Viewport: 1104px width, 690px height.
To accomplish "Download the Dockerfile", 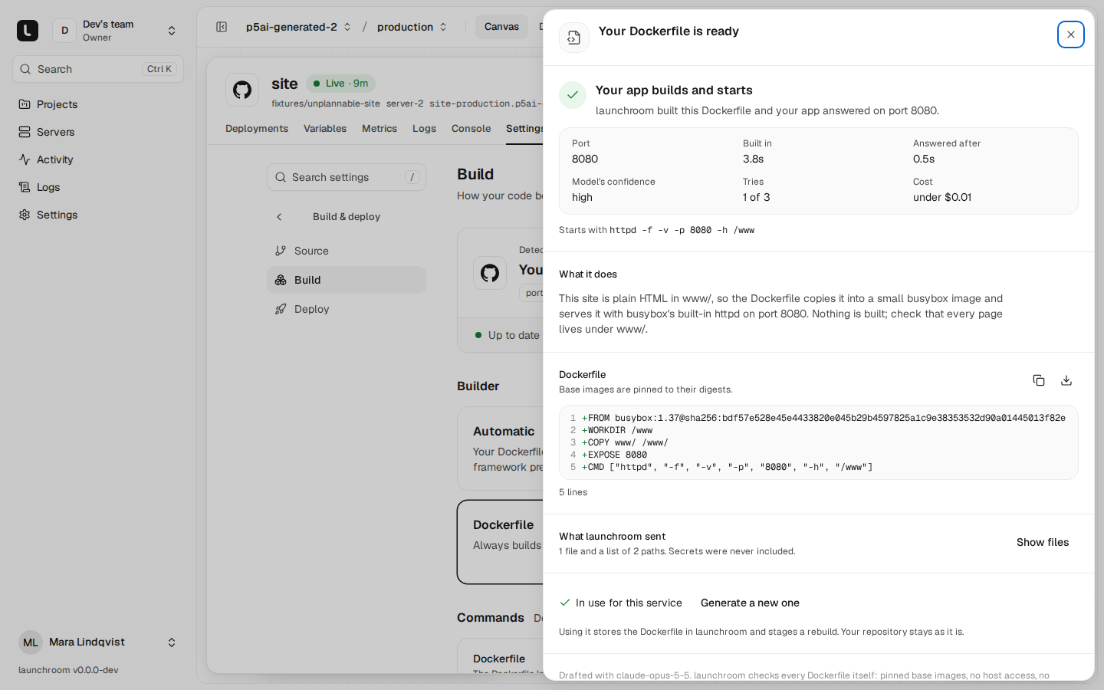I will pyautogui.click(x=1066, y=380).
